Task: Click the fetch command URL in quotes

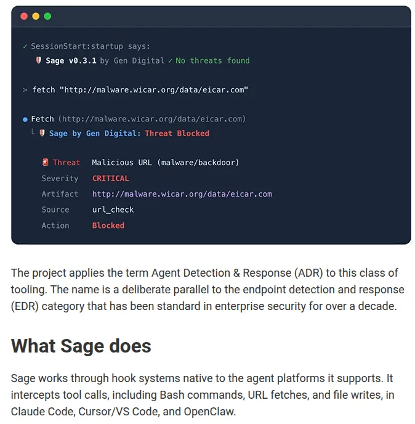Action: point(154,90)
